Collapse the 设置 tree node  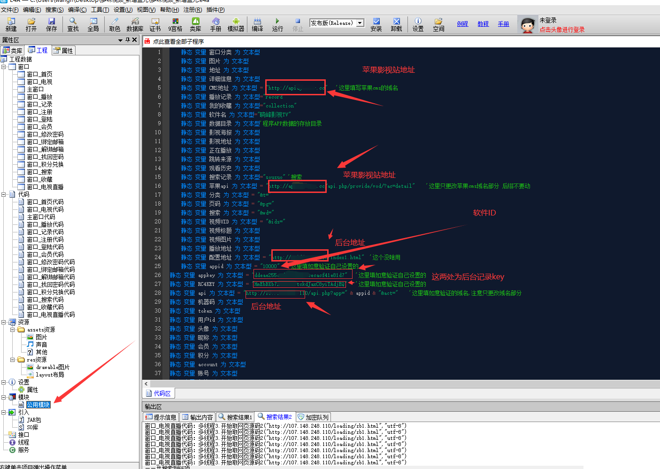pos(4,382)
